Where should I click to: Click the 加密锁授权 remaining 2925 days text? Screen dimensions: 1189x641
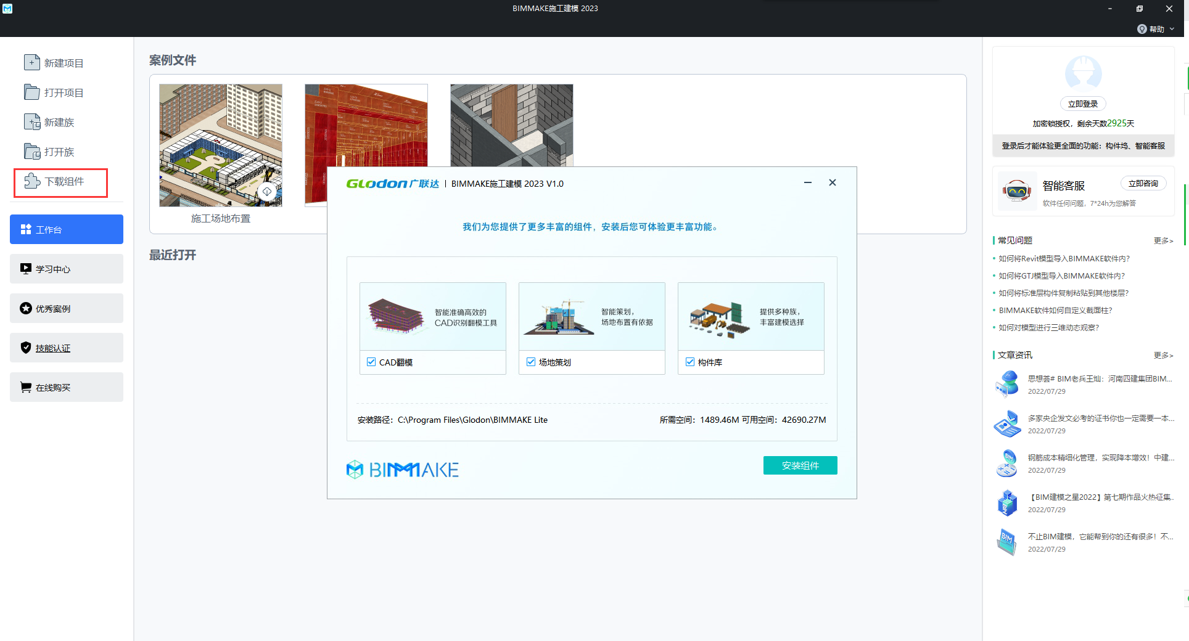tap(1084, 123)
